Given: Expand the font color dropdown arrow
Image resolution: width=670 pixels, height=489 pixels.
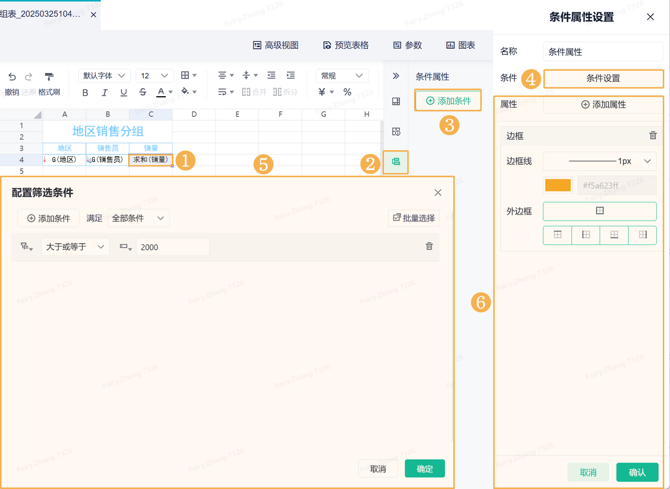Looking at the screenshot, I should tap(171, 92).
